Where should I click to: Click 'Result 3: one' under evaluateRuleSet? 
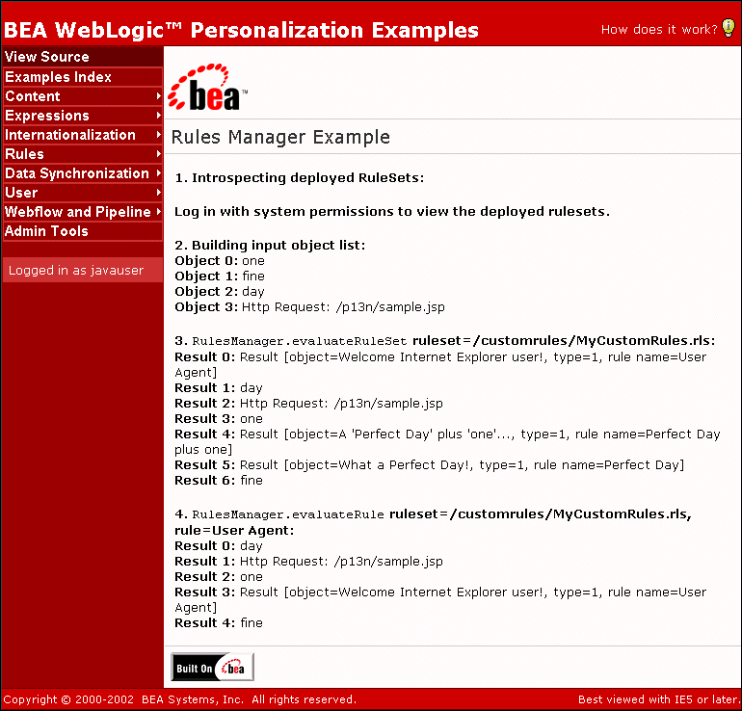[219, 419]
